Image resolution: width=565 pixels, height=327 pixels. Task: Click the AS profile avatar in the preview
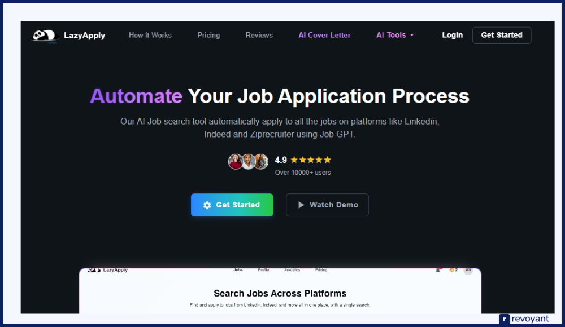pos(468,270)
